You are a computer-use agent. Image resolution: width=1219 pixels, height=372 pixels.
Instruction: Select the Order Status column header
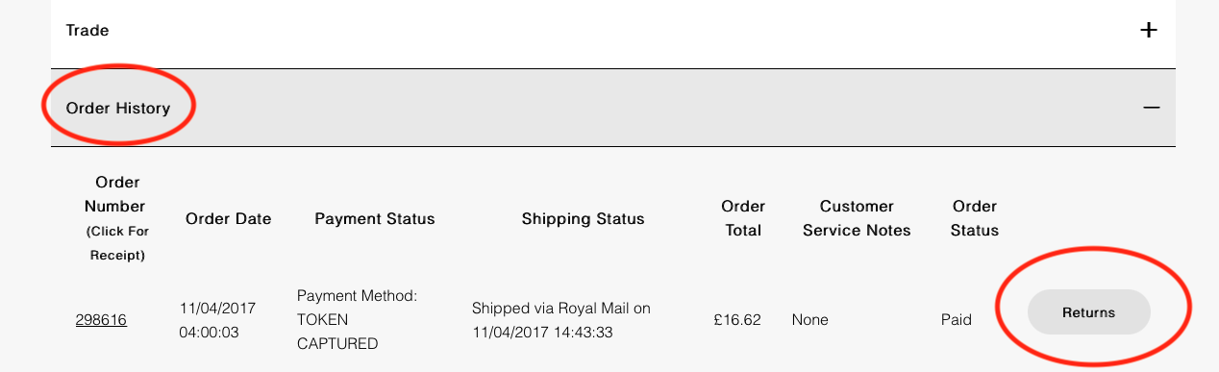pos(975,218)
